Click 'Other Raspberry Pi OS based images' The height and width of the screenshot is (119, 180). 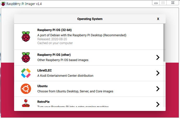[63, 60]
